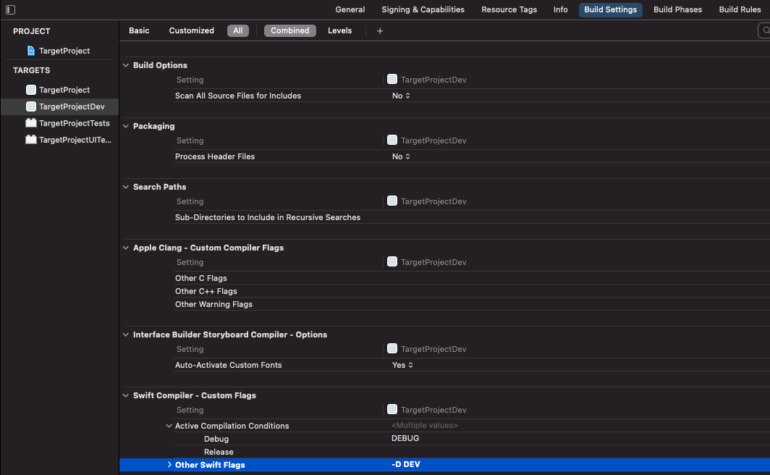Click TargetProjectDev column icon under Swift Compiler
The width and height of the screenshot is (770, 475).
click(392, 410)
